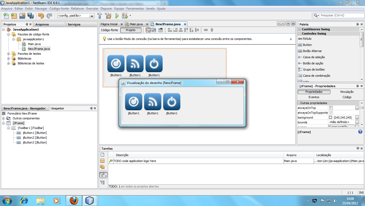Run the project with the green arrow

[117, 16]
